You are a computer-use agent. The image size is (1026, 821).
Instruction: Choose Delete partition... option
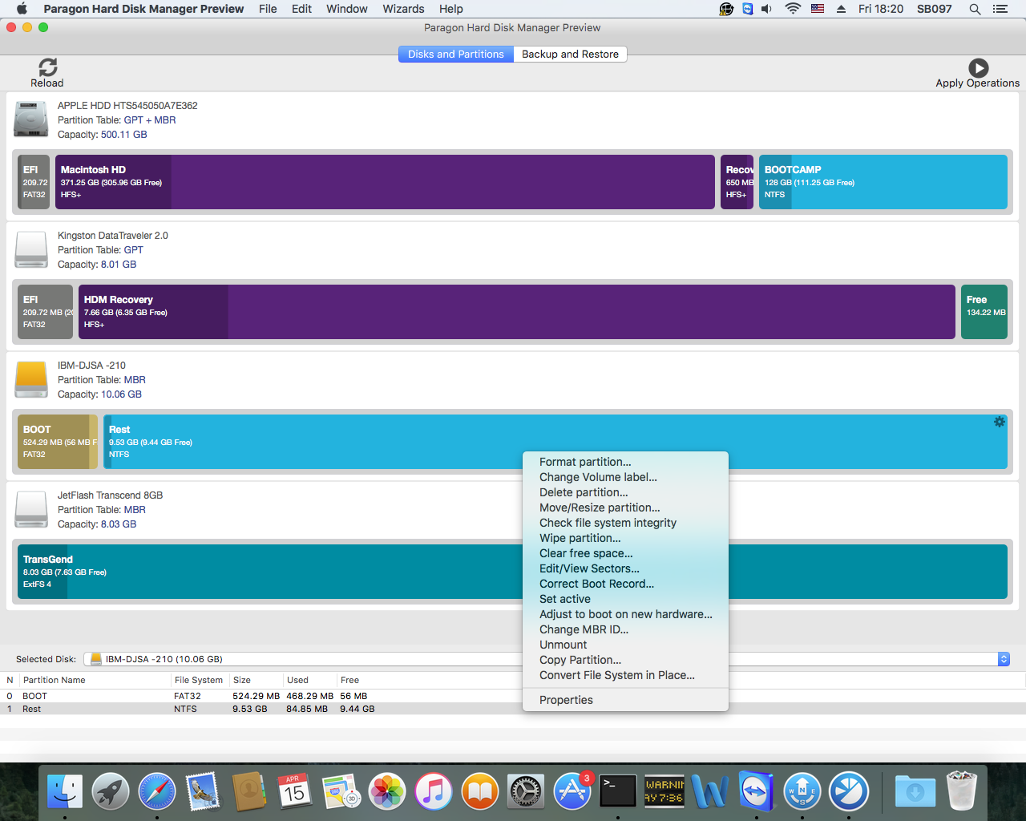click(625, 492)
